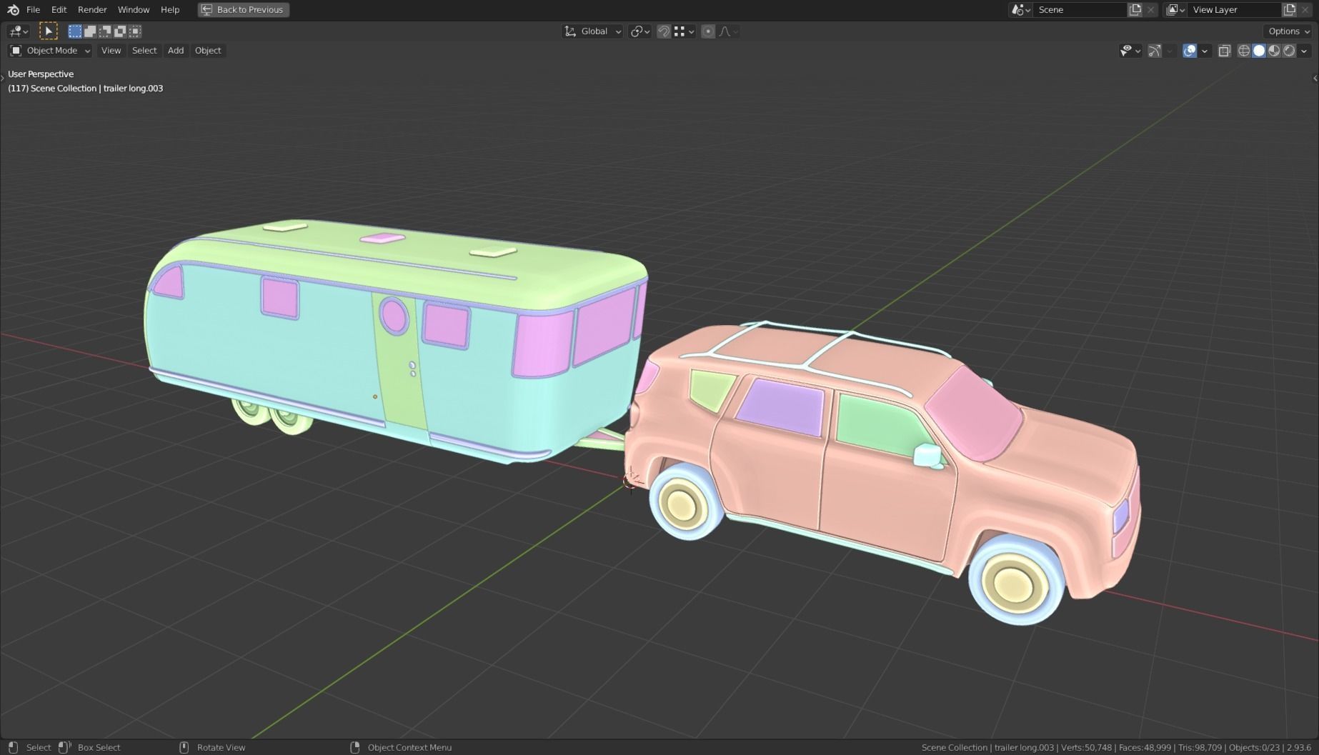This screenshot has width=1319, height=755.
Task: Switch to wireframe viewport shading
Action: click(1244, 50)
